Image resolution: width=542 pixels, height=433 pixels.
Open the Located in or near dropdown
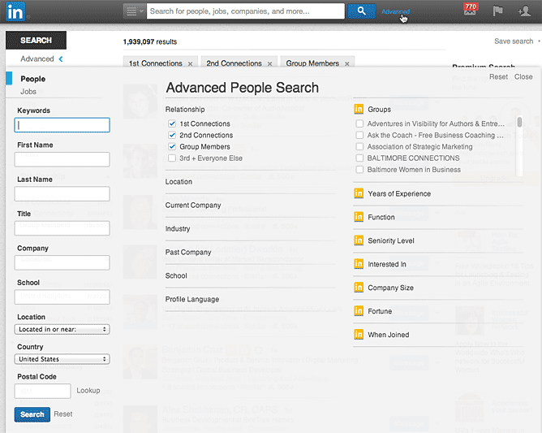(62, 329)
